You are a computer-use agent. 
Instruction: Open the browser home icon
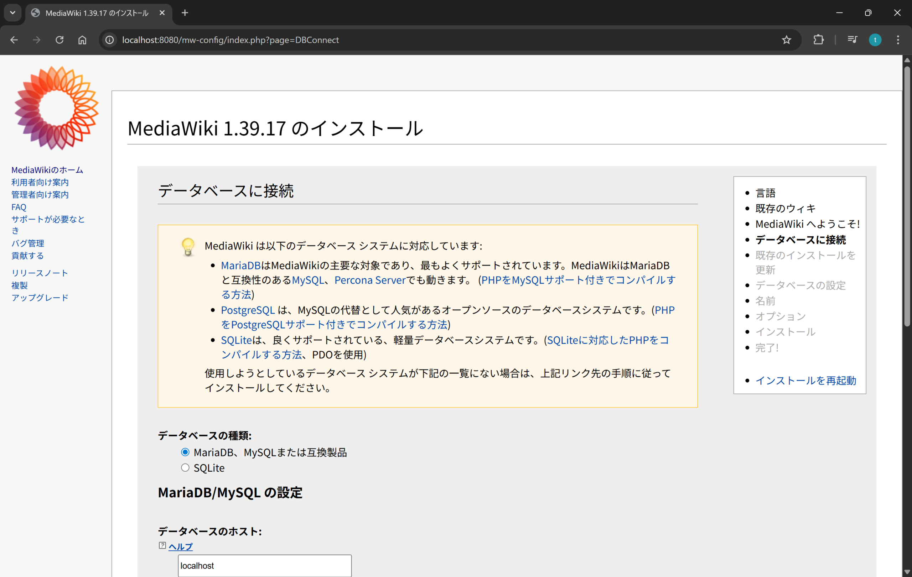point(82,40)
